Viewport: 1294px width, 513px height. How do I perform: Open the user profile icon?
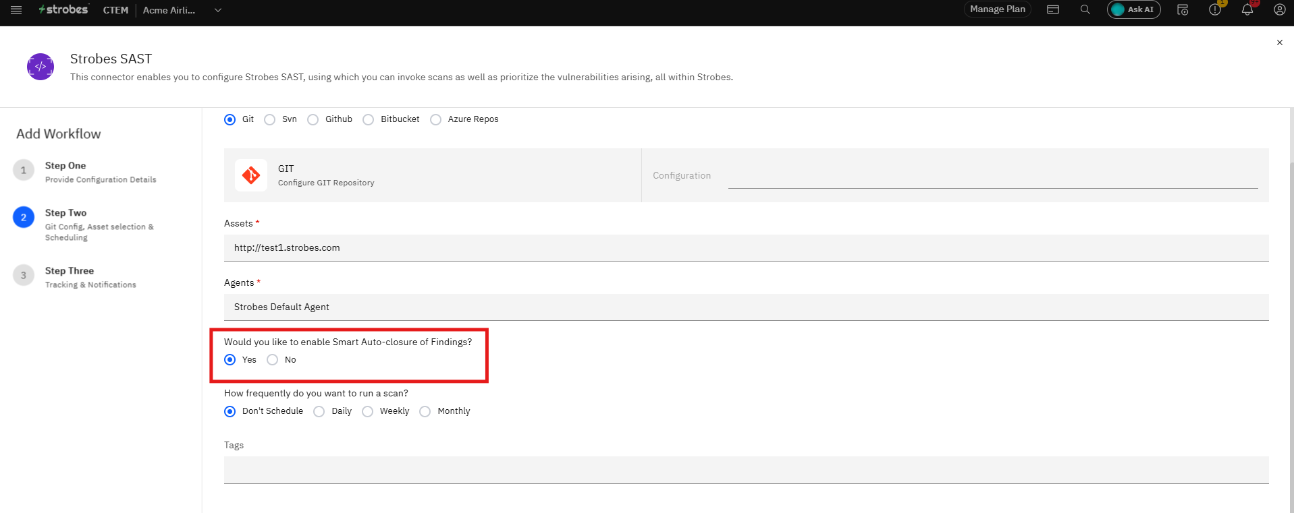click(1279, 9)
